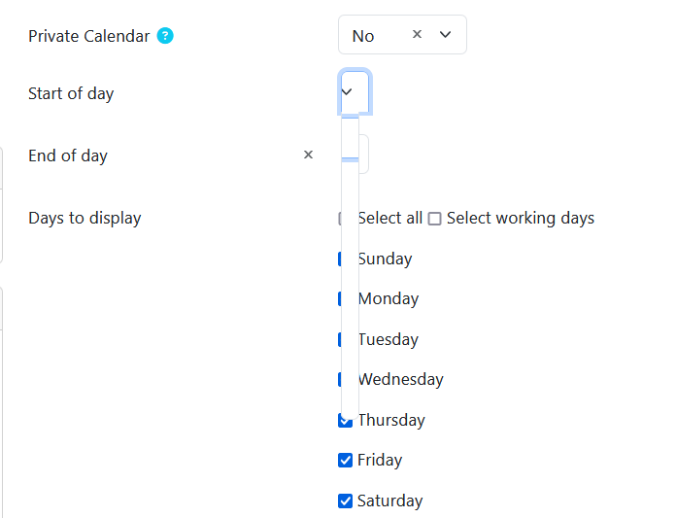Screen dimensions: 676x518
Task: Clear the End of day value
Action: [308, 155]
